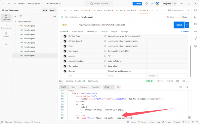199x124 pixels.
Task: Copy response body with copy icon
Action: click(x=181, y=87)
